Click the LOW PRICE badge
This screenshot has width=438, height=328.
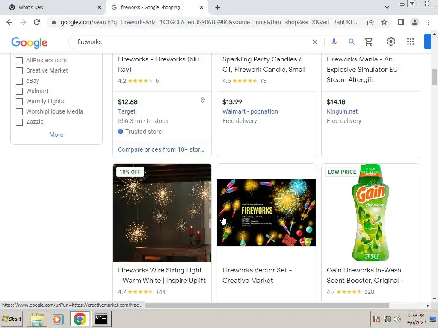(x=342, y=172)
